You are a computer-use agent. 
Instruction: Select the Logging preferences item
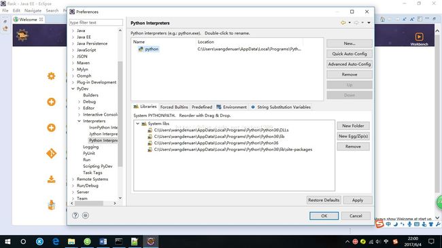(90, 147)
